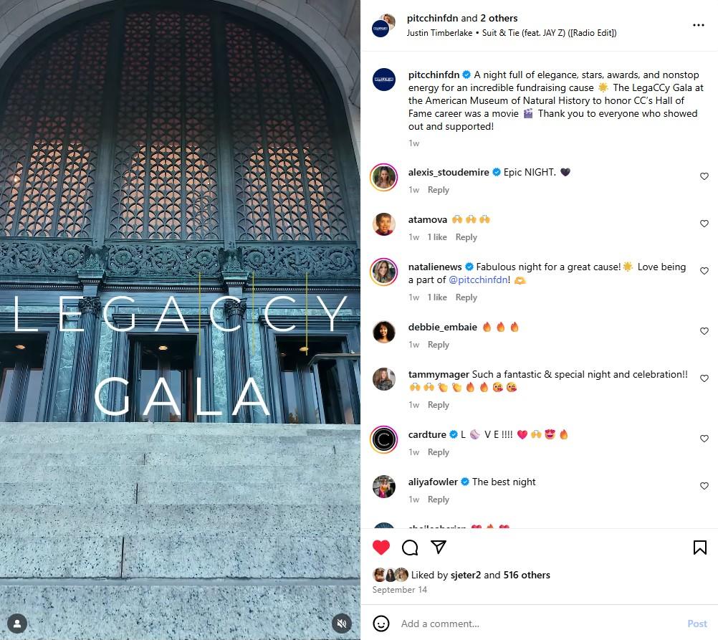Screen dimensions: 718x640
Task: Like alexis_stoudemire's comment
Action: [704, 176]
